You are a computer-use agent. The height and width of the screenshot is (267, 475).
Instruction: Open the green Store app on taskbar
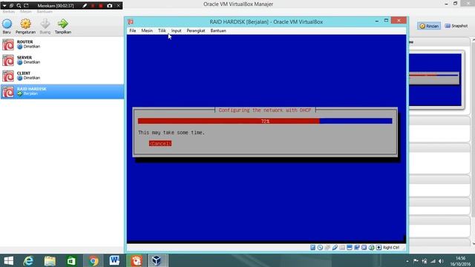coord(71,260)
